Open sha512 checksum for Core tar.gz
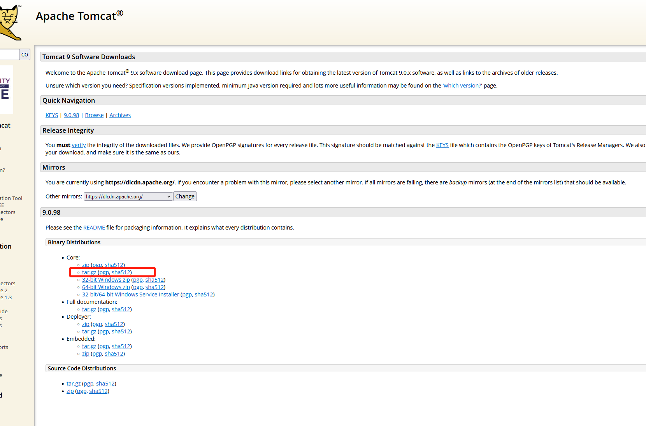The image size is (646, 426). (x=121, y=272)
